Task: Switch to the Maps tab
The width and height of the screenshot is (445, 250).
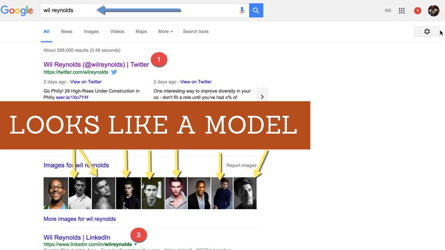Action: pos(141,31)
